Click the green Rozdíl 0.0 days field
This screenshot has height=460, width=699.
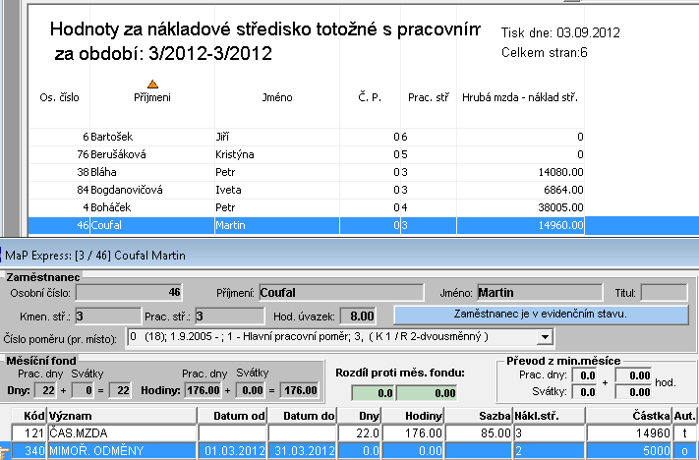coord(374,393)
